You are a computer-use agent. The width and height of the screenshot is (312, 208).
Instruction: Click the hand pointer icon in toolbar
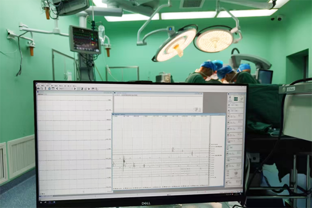click(97, 89)
